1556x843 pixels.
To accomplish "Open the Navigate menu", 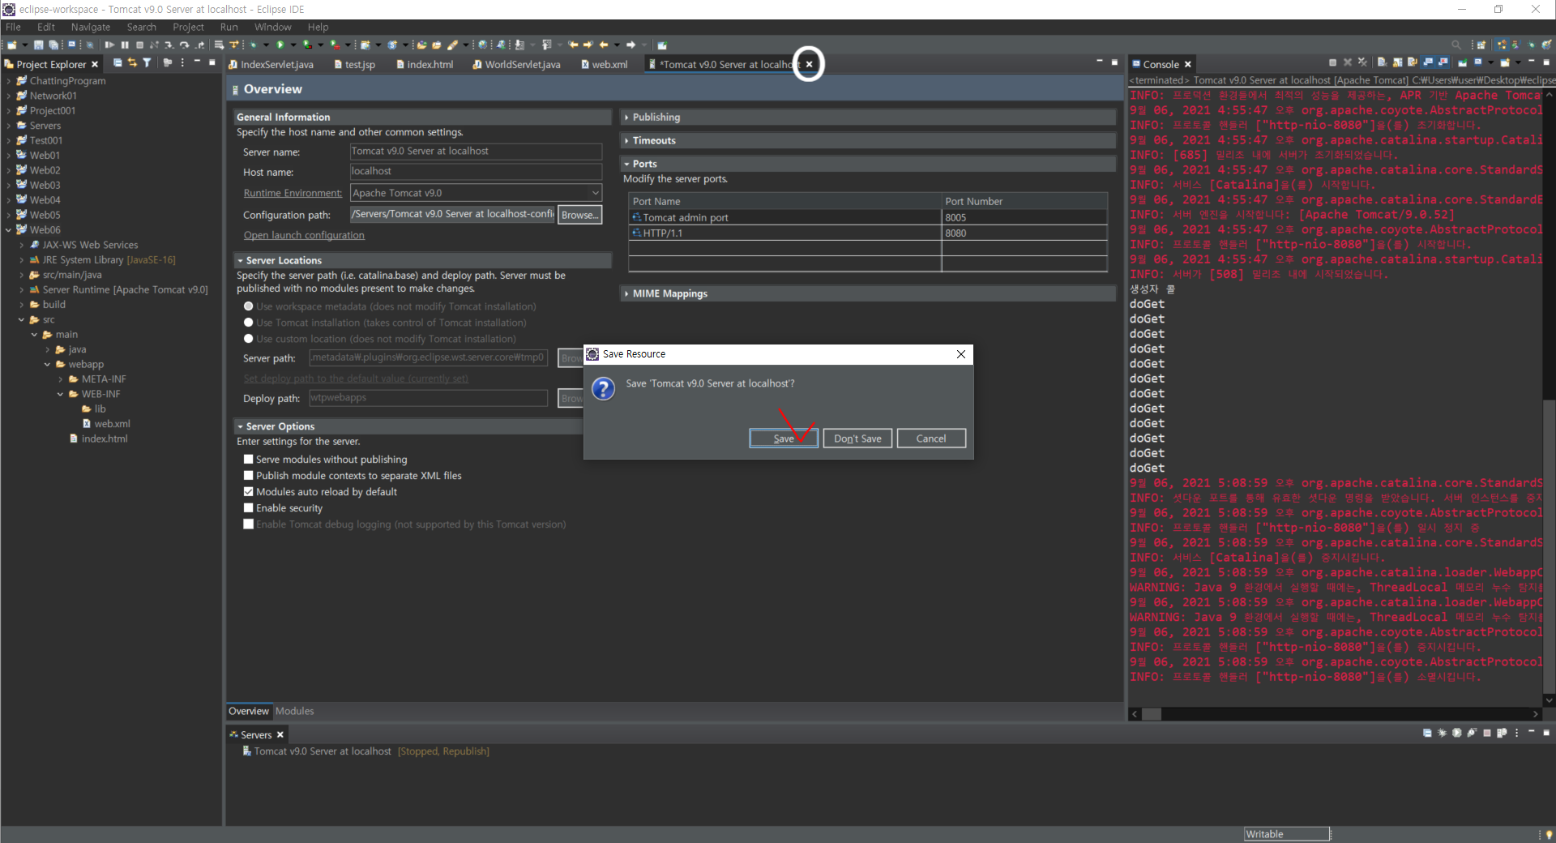I will point(91,27).
